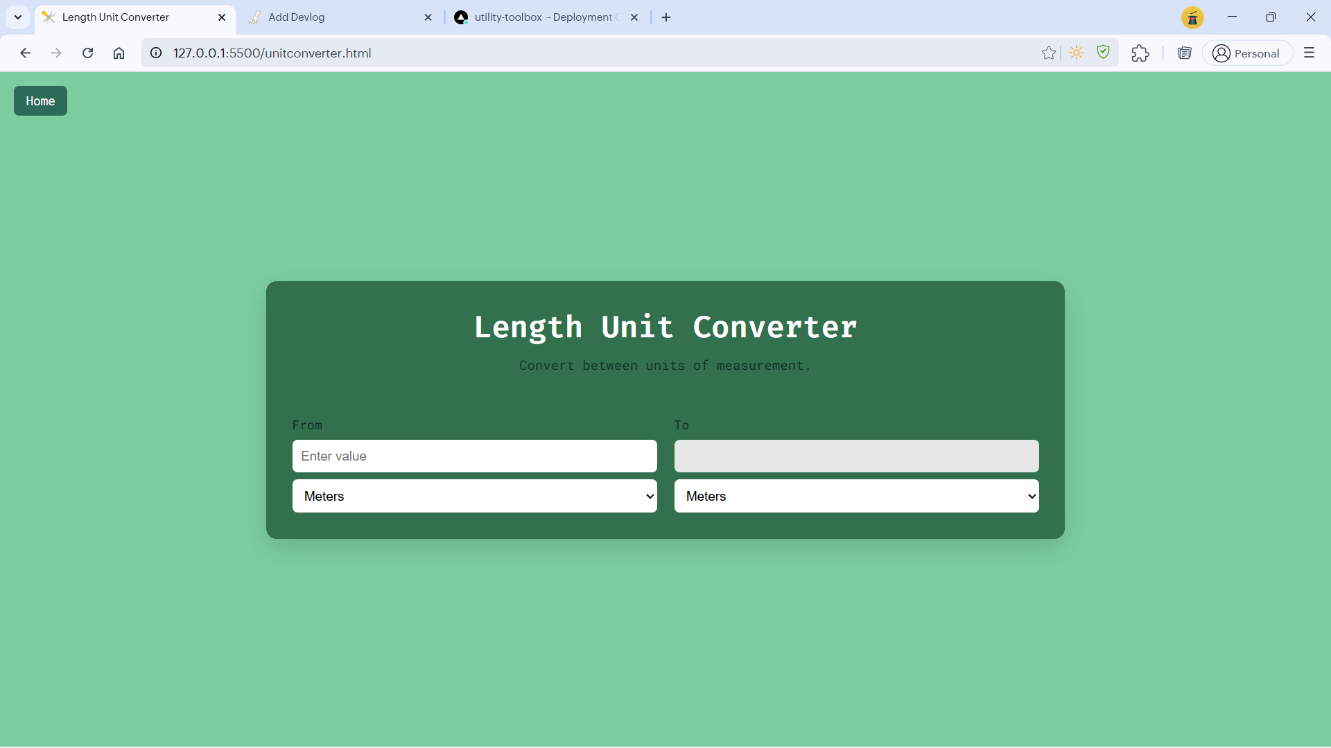1331x748 pixels.
Task: Expand the To unit Meters dropdown
Action: 856,496
